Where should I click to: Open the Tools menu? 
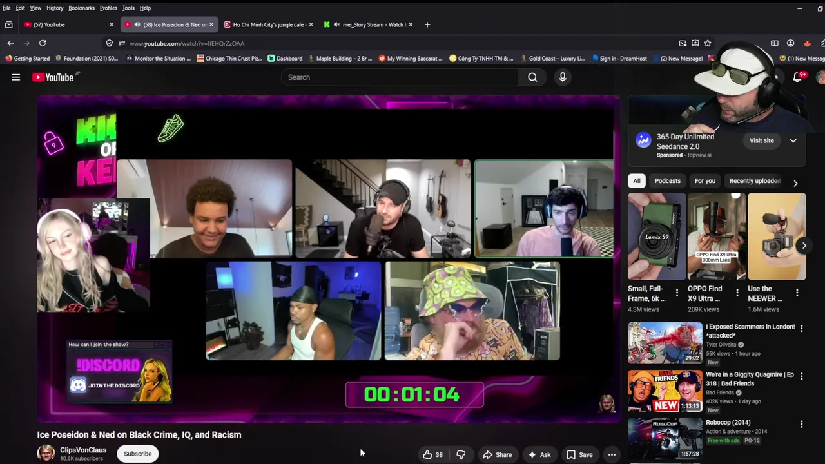pyautogui.click(x=128, y=8)
